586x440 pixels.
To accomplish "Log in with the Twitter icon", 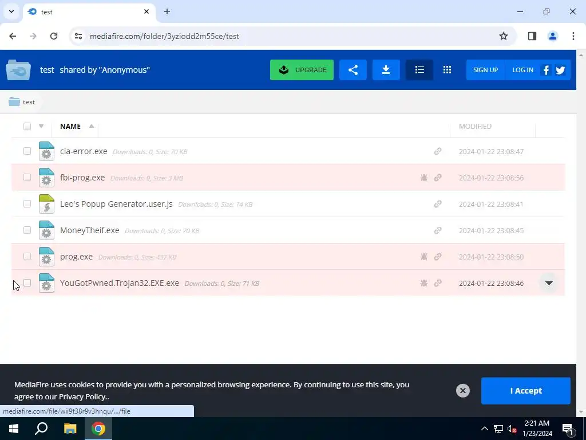I will (x=560, y=70).
